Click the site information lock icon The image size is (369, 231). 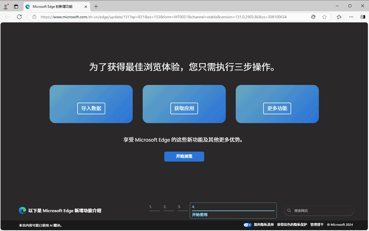[x=34, y=17]
